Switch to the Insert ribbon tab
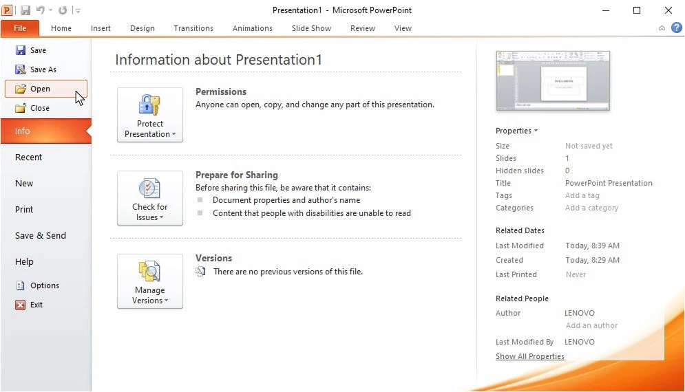 tap(101, 28)
